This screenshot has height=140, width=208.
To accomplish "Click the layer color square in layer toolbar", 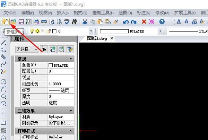I will pos(54,31).
